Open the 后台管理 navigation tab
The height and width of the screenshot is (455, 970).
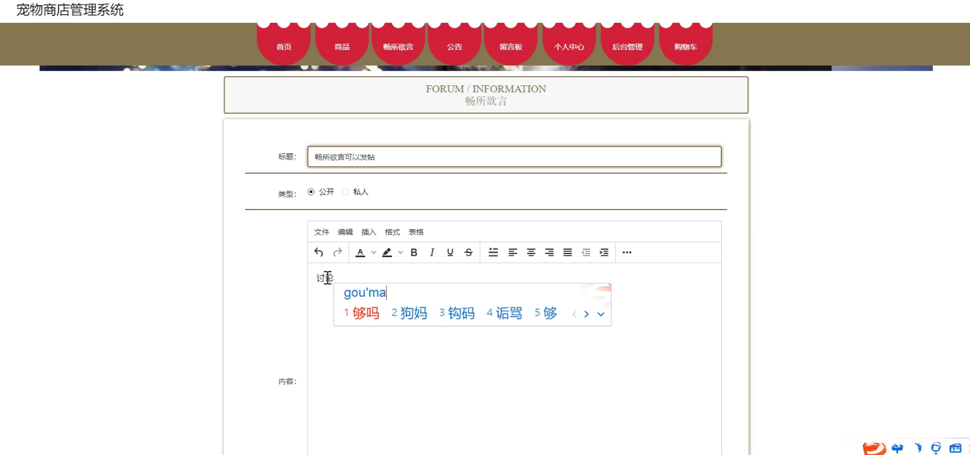click(627, 45)
